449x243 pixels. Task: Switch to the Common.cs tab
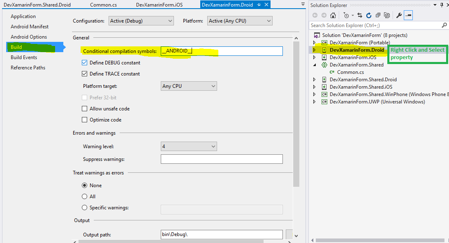[103, 5]
